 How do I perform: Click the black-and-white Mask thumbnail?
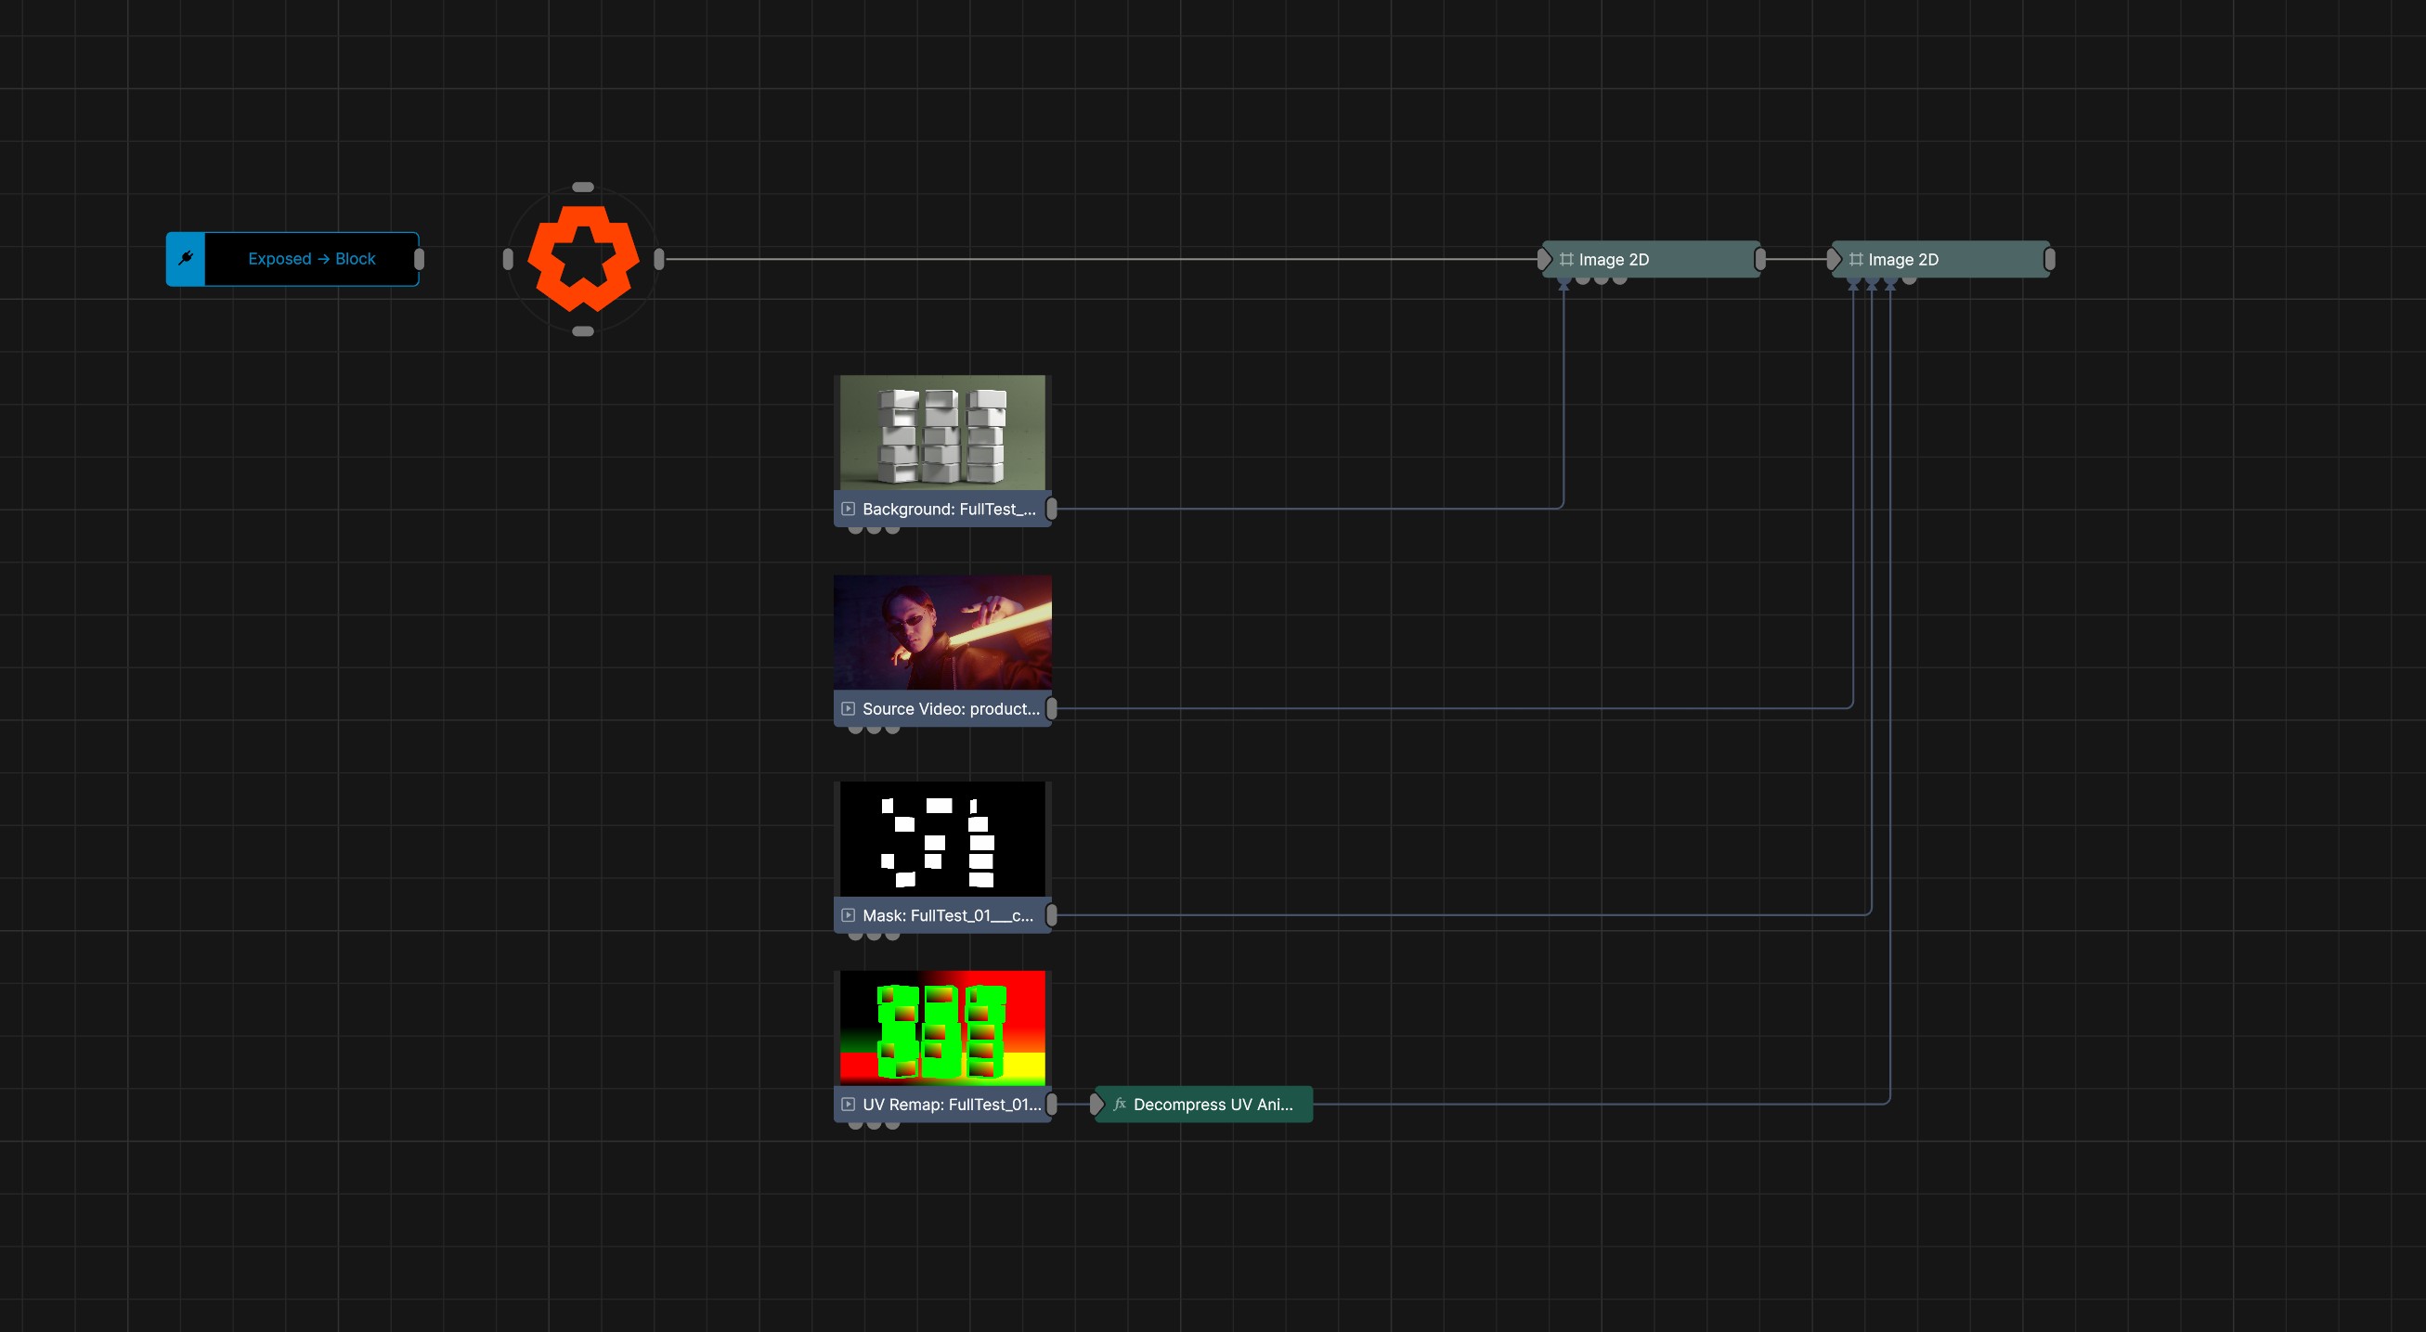(942, 839)
